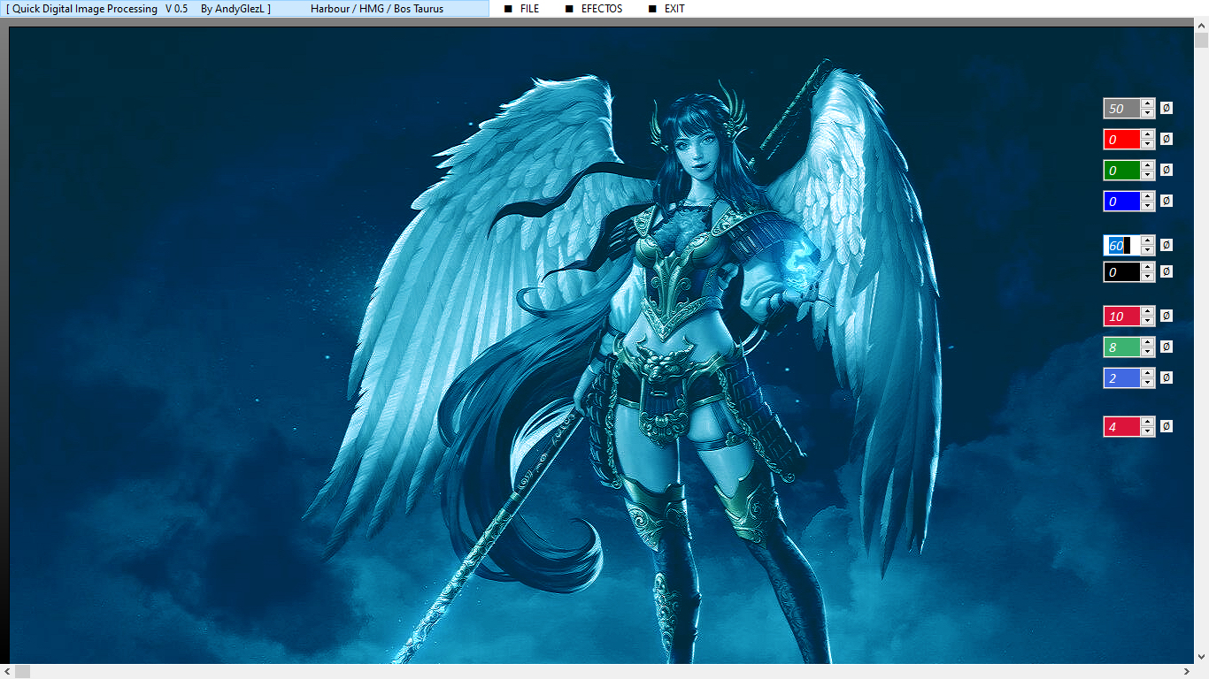The width and height of the screenshot is (1209, 679).
Task: Increase the blue 2 spinner value
Action: click(1148, 373)
